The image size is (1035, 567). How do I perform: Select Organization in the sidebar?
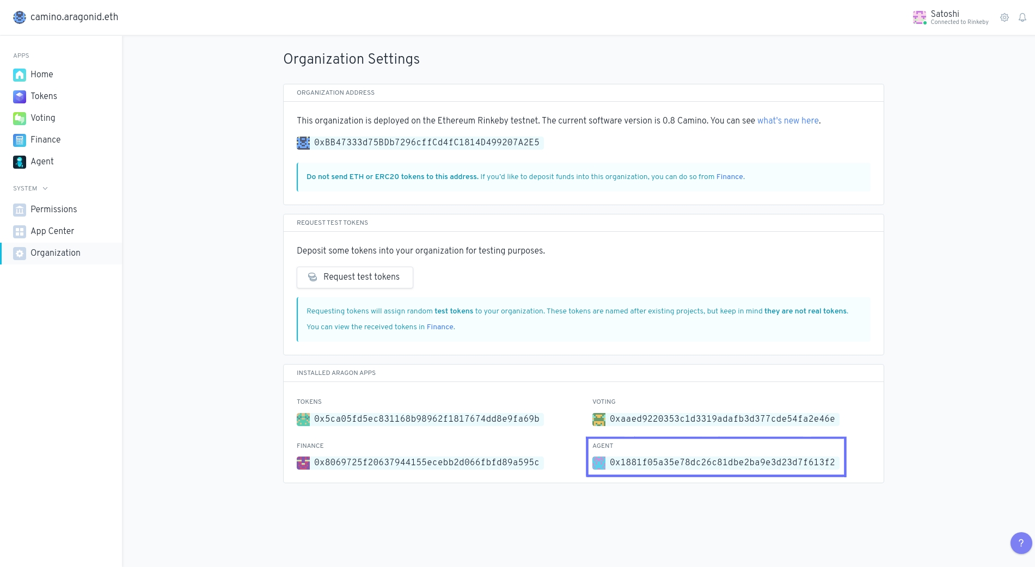tap(55, 253)
